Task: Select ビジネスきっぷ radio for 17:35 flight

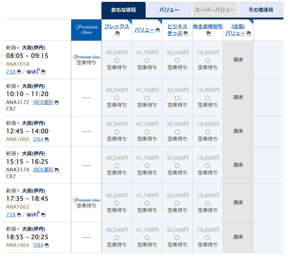Action: (x=177, y=203)
